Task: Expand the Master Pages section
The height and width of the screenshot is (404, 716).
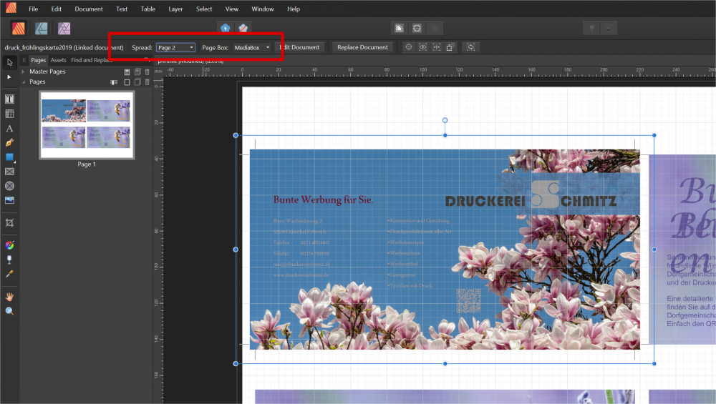Action: [x=23, y=72]
